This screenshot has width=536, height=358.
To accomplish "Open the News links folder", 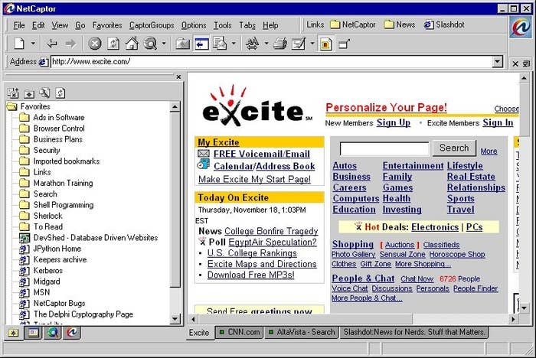I will 400,24.
